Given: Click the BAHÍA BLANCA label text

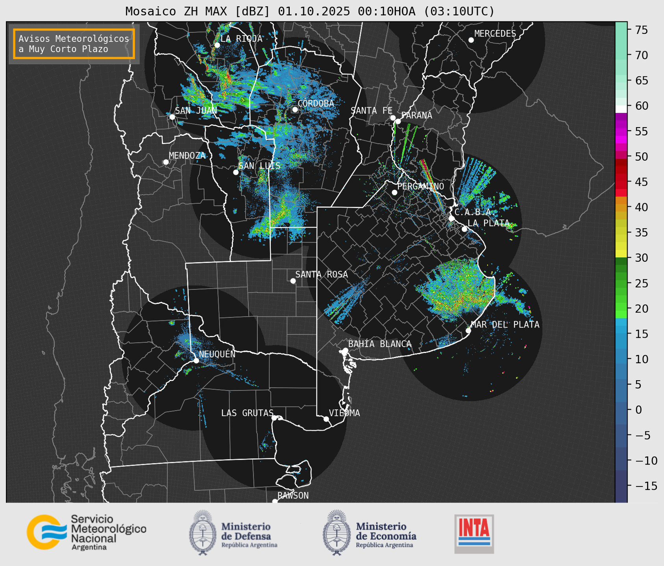Looking at the screenshot, I should (380, 344).
